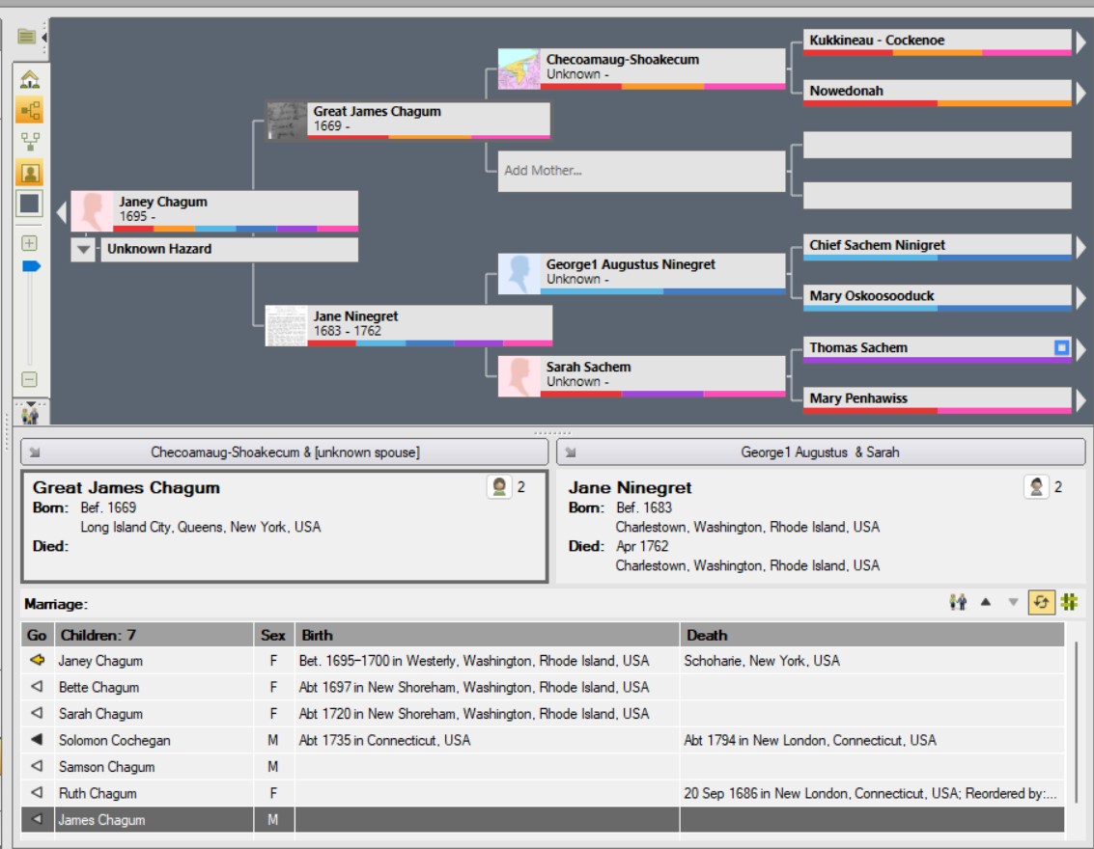The image size is (1094, 849).
Task: Toggle the dark background square button
Action: 29,204
